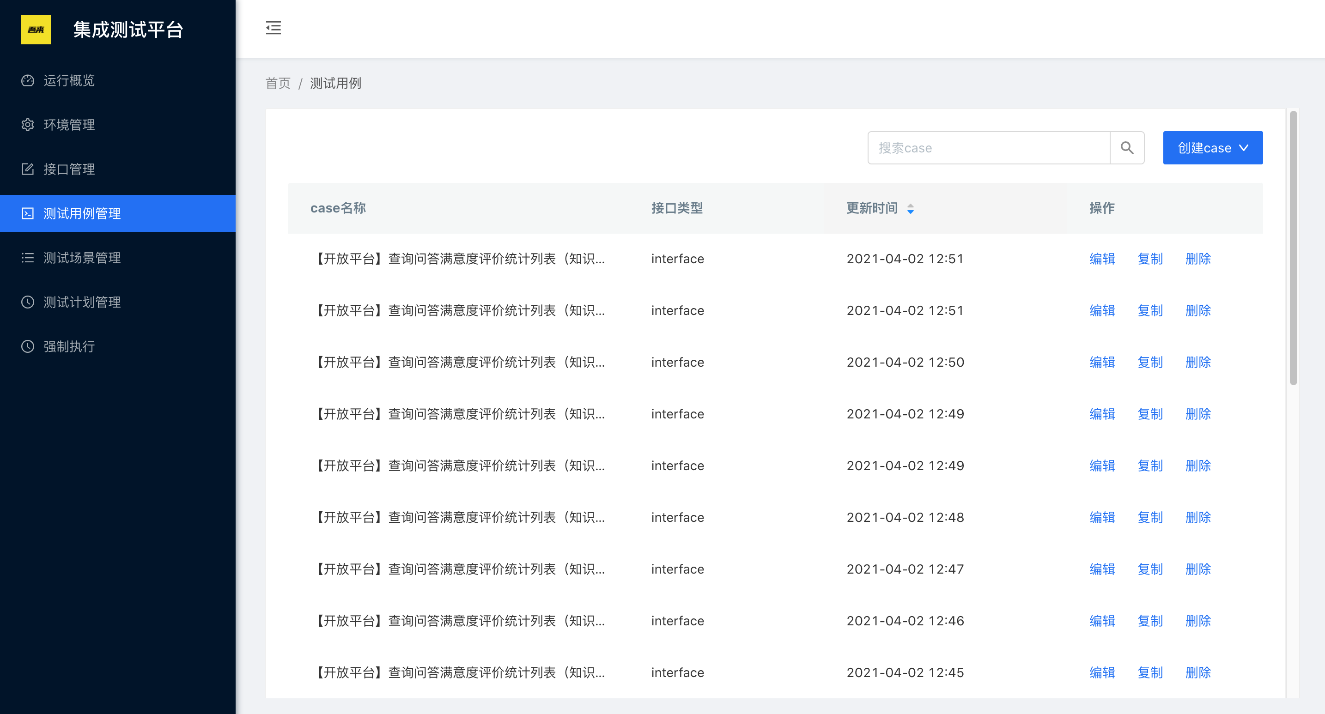The width and height of the screenshot is (1325, 714).
Task: Click 复制 for the 12:50 case row
Action: click(x=1149, y=363)
